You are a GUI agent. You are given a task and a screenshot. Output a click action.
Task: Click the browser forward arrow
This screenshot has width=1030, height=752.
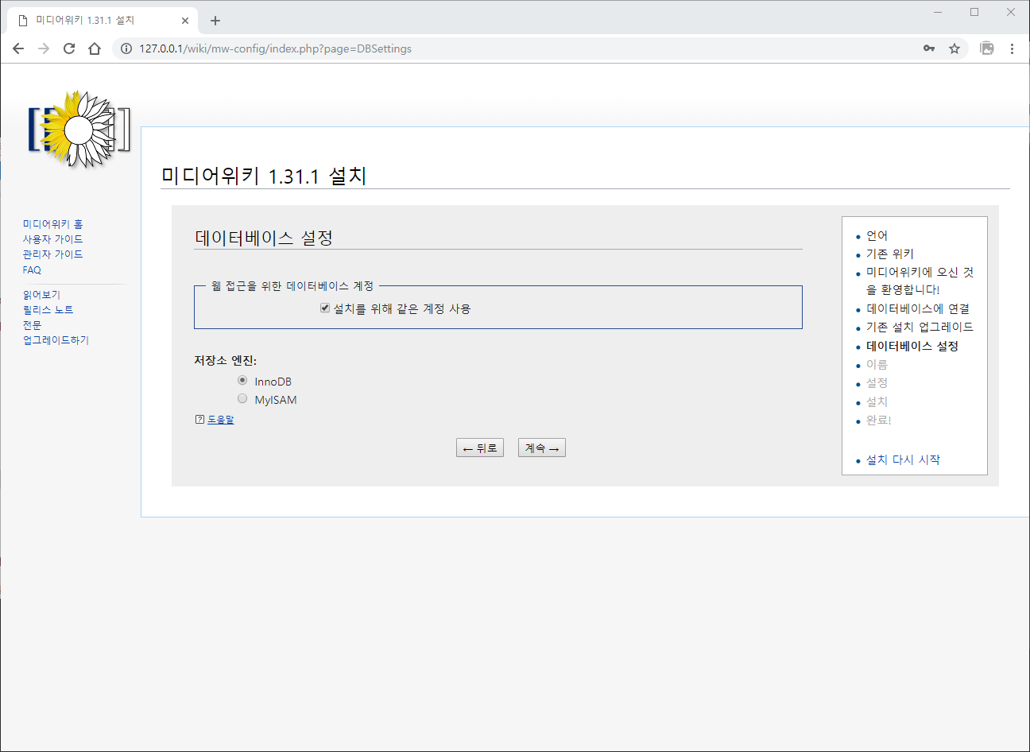44,48
